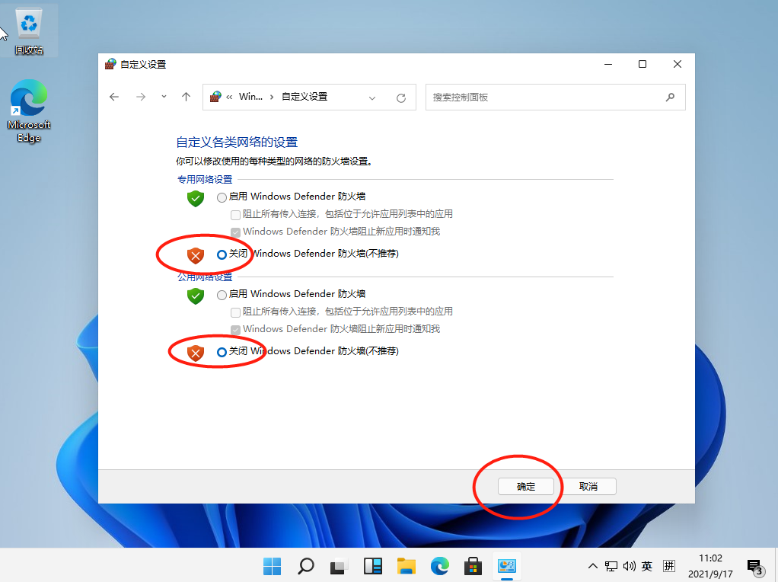Viewport: 778px width, 582px height.
Task: Click the 取消 button
Action: tap(588, 486)
